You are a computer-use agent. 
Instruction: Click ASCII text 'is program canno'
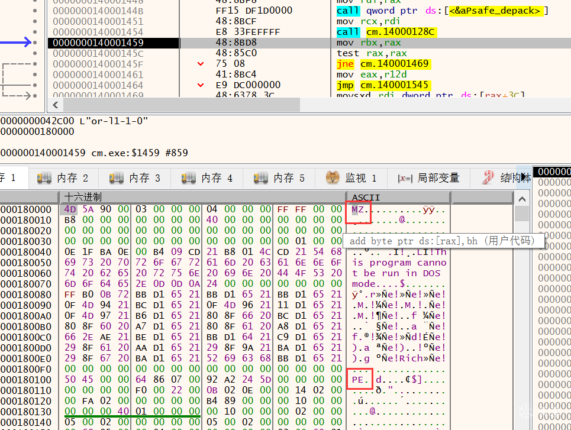(399, 263)
